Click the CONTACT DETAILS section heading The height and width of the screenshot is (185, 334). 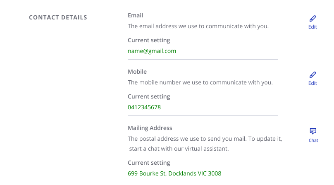click(58, 17)
